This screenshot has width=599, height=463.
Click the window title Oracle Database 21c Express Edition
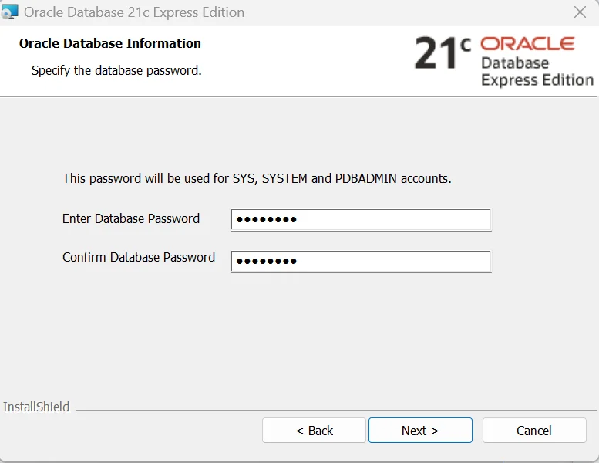[134, 12]
